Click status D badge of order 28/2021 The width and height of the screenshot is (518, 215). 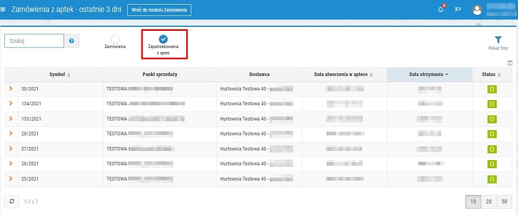[x=492, y=134]
